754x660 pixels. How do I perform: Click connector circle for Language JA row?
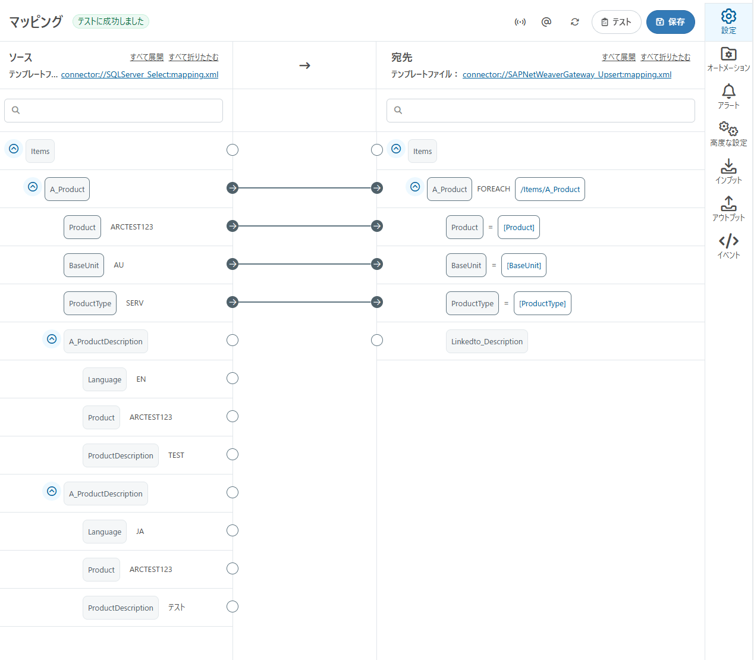[233, 530]
